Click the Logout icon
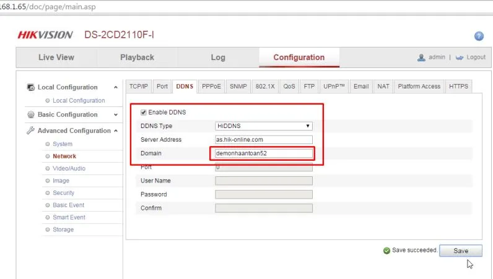The width and height of the screenshot is (493, 279). pos(460,58)
